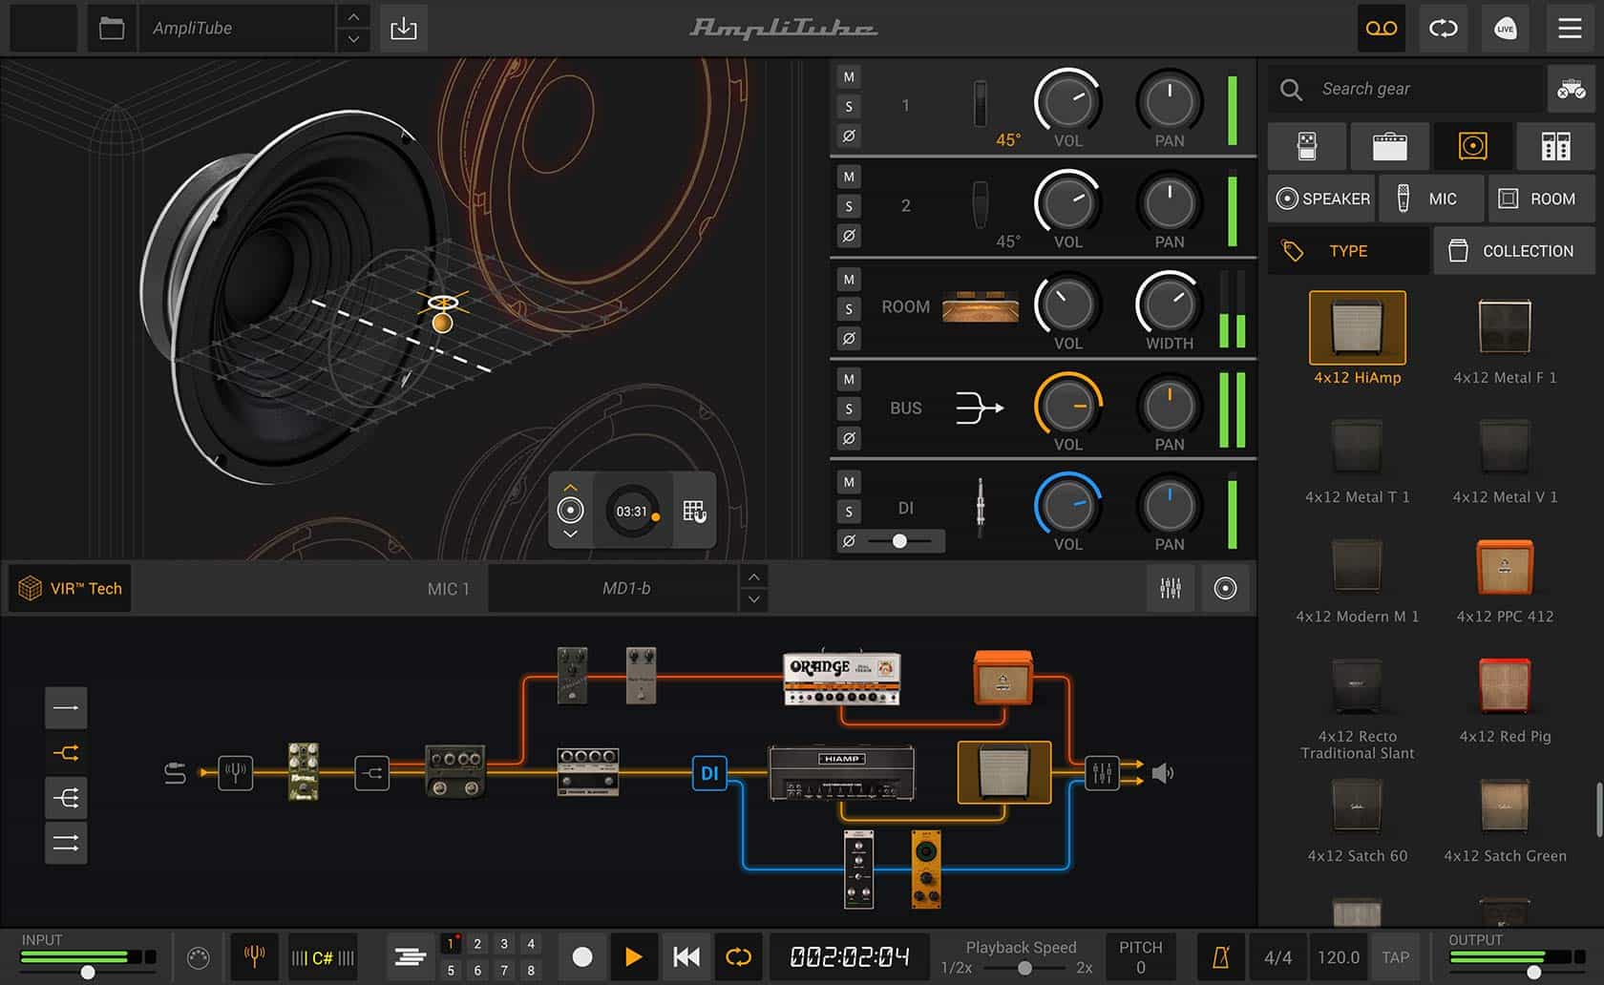Click the AmpliTube preset stepper arrows

(352, 28)
